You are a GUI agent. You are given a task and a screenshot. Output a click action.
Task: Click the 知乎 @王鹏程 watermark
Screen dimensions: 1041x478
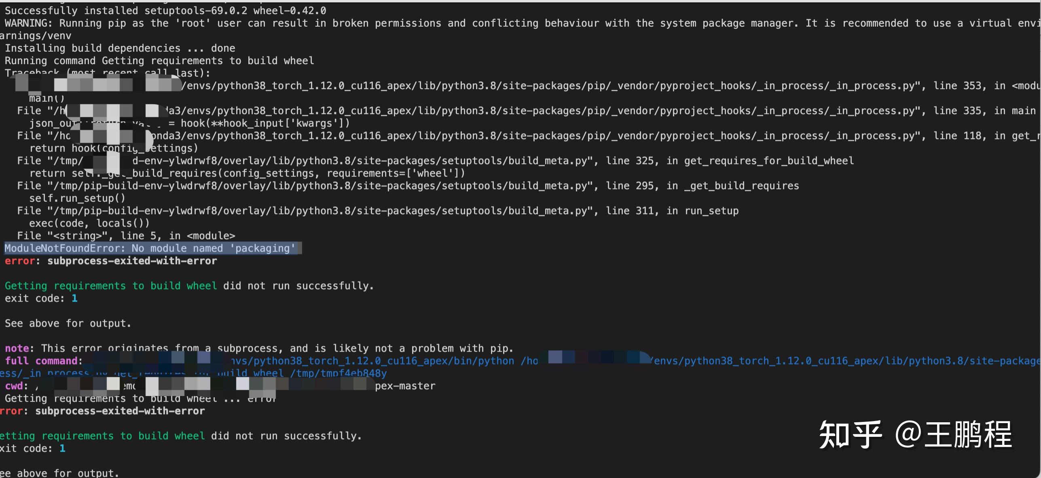point(915,435)
